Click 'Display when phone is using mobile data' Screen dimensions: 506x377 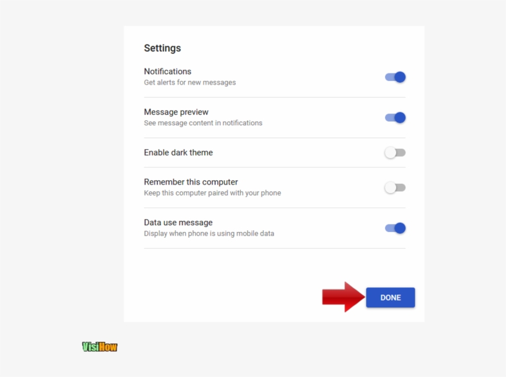(x=209, y=233)
